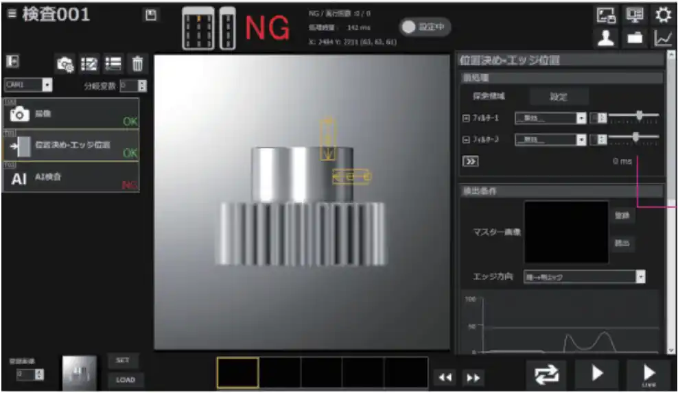Delete the selected step with trash icon
The width and height of the screenshot is (678, 393).
(x=137, y=64)
